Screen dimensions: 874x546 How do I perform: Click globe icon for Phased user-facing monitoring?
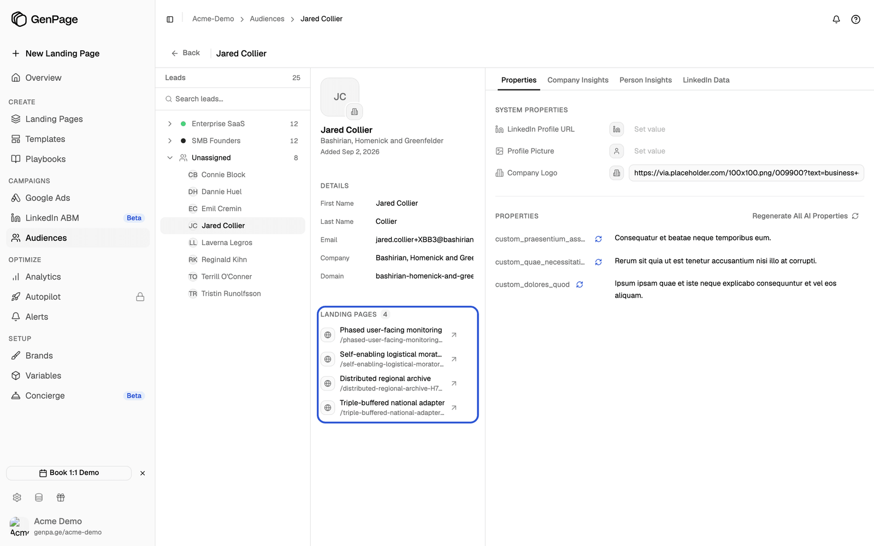[328, 335]
